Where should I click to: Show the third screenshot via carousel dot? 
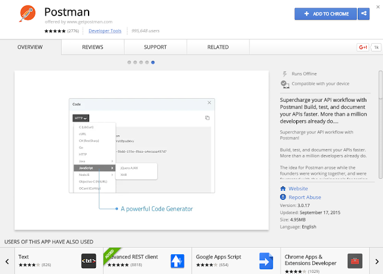point(141,62)
